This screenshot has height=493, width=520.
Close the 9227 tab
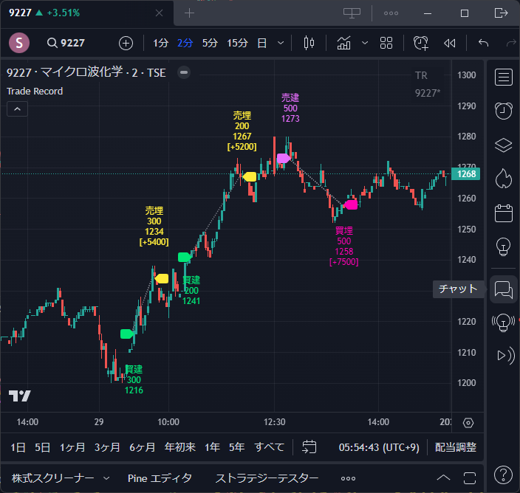(x=160, y=13)
